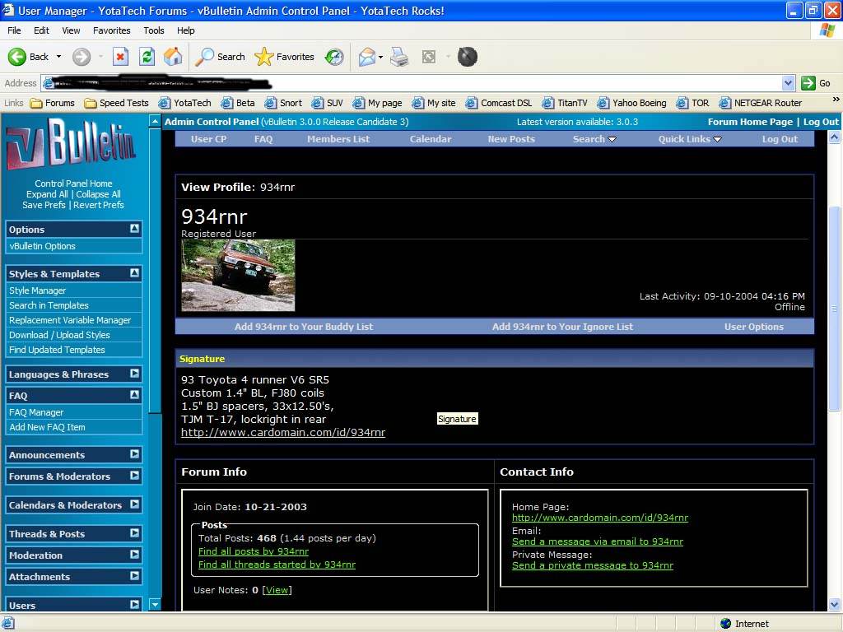Expand the Users sidebar section
Viewport: 843px width, 632px height.
134,605
